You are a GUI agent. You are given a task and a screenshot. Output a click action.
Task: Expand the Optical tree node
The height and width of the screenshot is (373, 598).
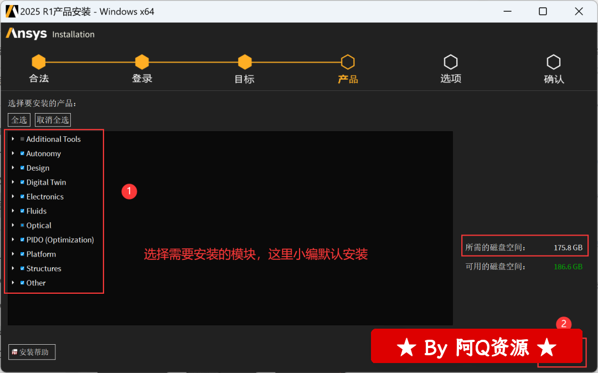click(13, 225)
